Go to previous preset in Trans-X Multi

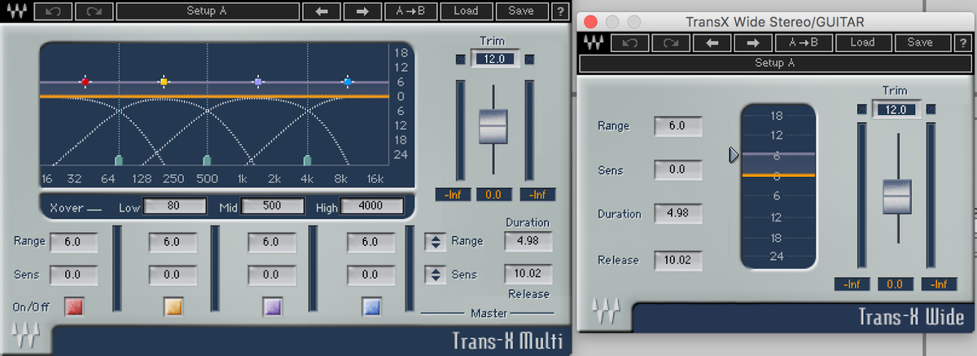coord(321,11)
